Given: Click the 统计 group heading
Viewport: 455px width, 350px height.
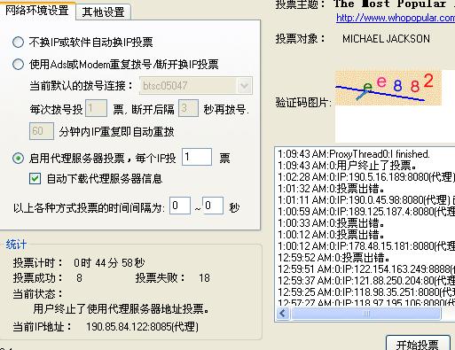Looking at the screenshot, I should pyautogui.click(x=16, y=245).
